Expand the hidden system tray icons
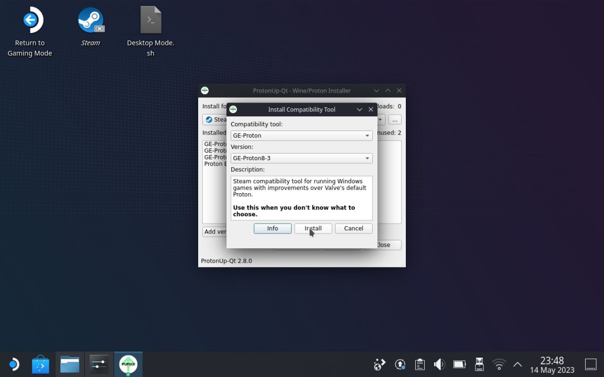This screenshot has height=377, width=604. coord(517,364)
